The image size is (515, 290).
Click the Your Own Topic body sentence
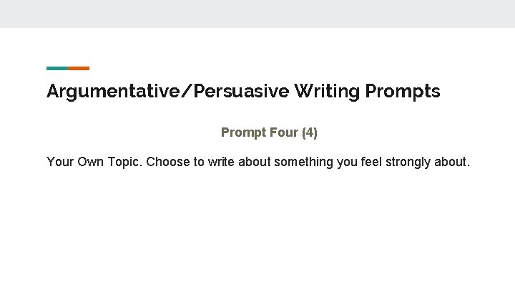point(258,162)
